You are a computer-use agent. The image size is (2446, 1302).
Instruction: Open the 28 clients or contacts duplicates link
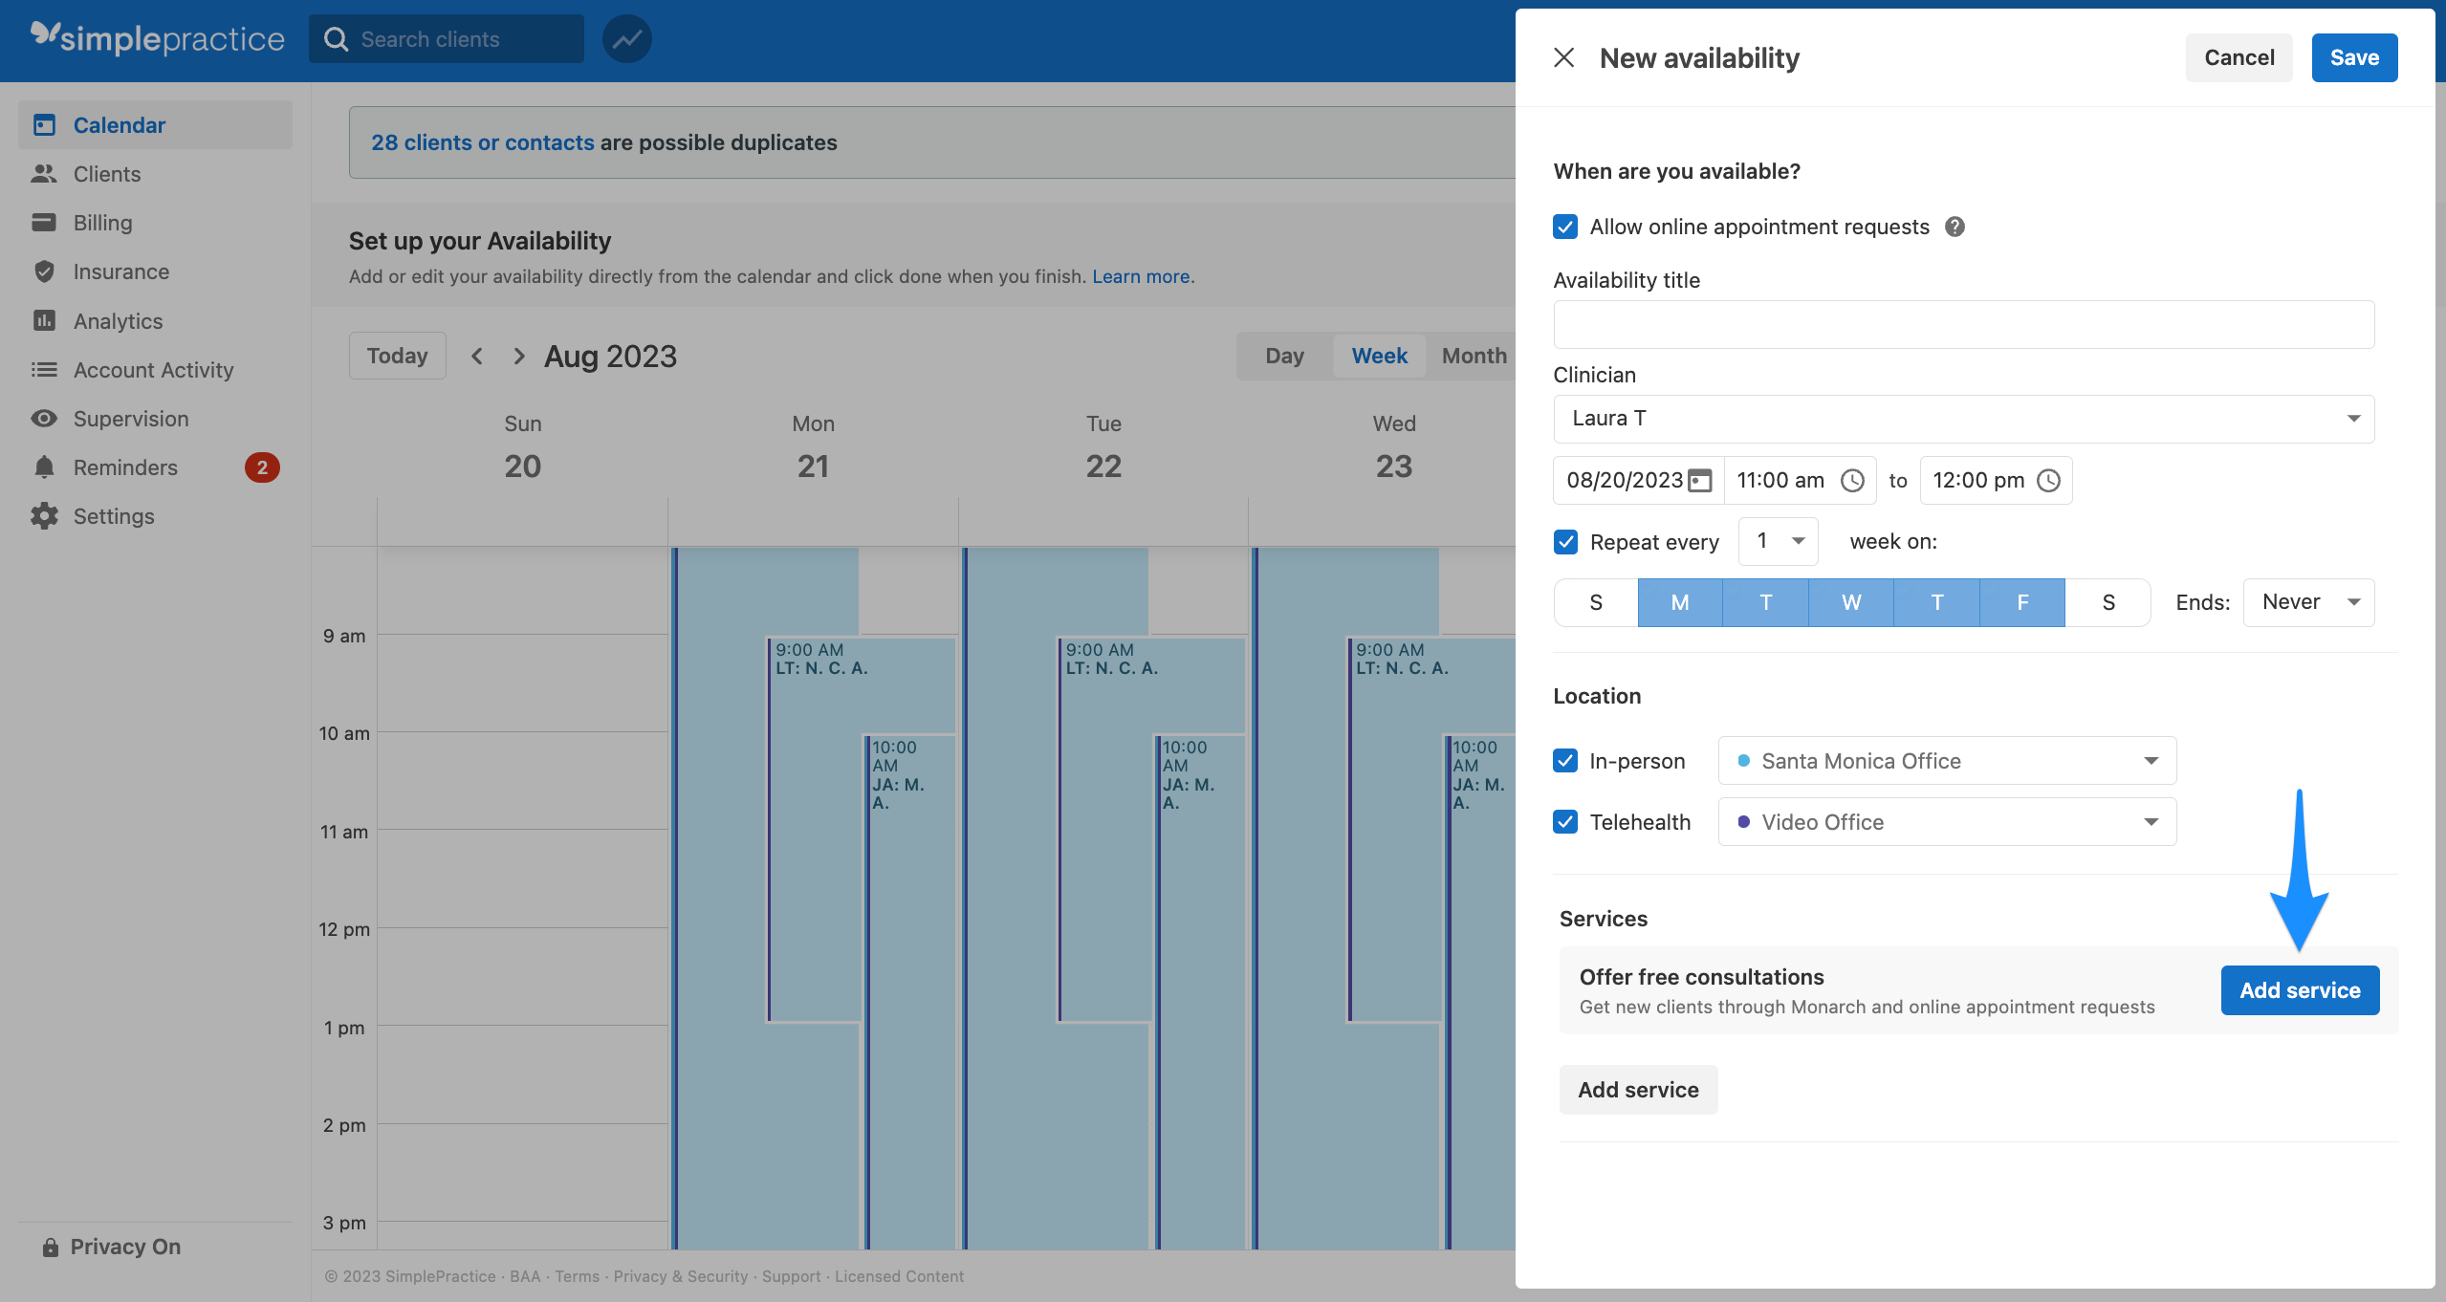(483, 141)
